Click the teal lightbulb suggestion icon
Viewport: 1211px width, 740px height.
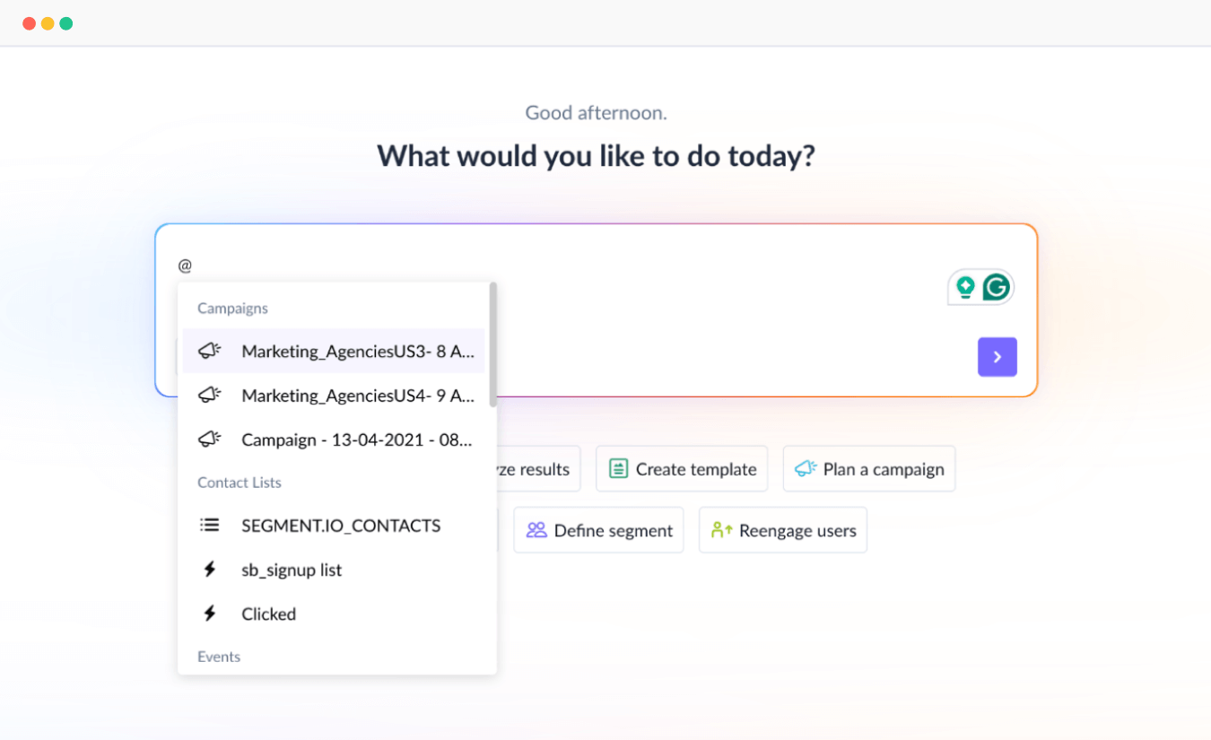(x=965, y=287)
